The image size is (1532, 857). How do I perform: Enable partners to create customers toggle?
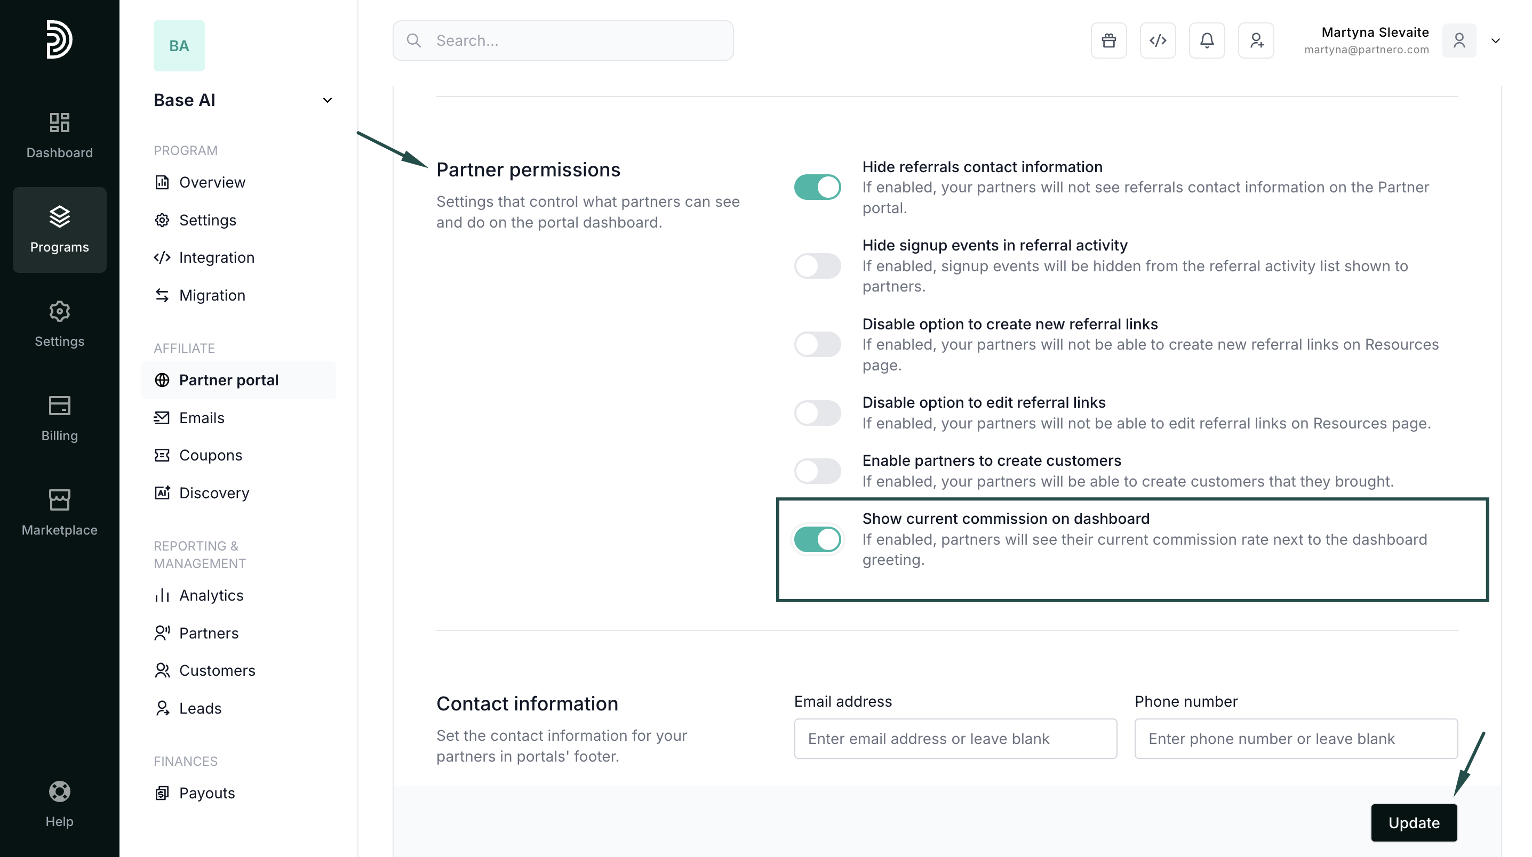click(817, 471)
